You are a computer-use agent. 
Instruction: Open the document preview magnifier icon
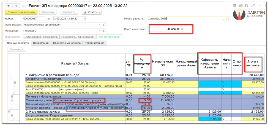(x=247, y=6)
